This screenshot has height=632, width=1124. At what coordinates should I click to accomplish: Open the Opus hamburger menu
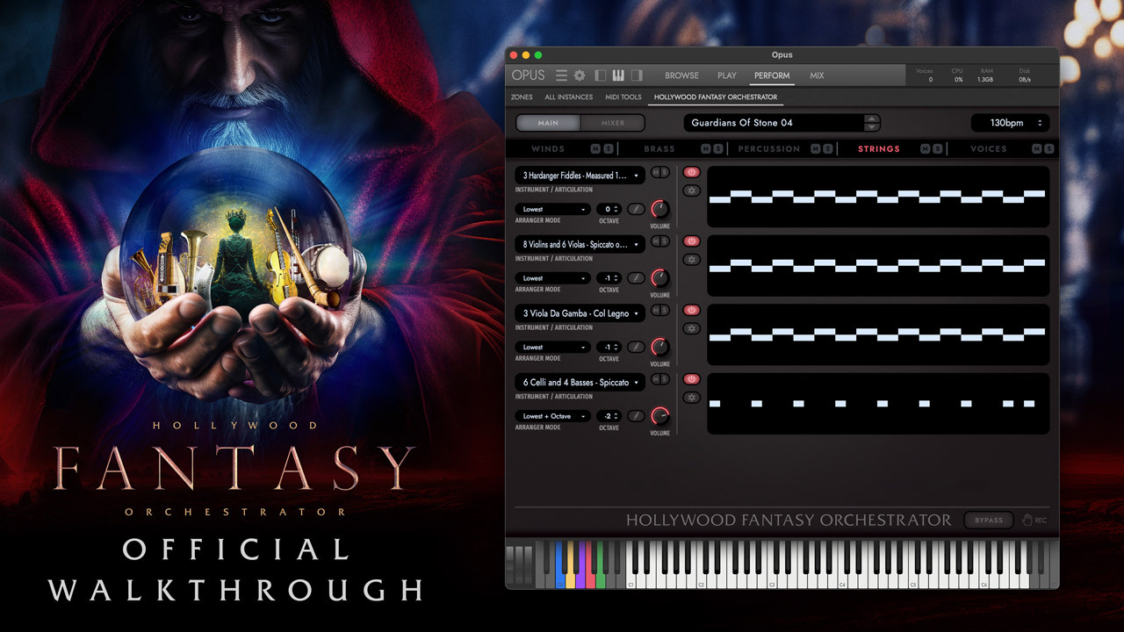(561, 75)
